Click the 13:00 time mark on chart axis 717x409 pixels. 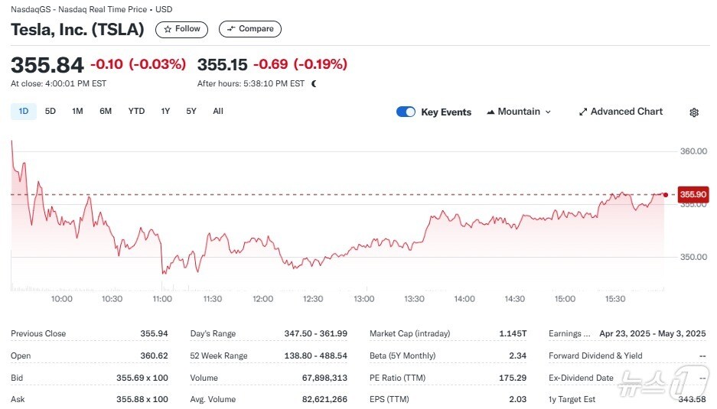tap(363, 299)
